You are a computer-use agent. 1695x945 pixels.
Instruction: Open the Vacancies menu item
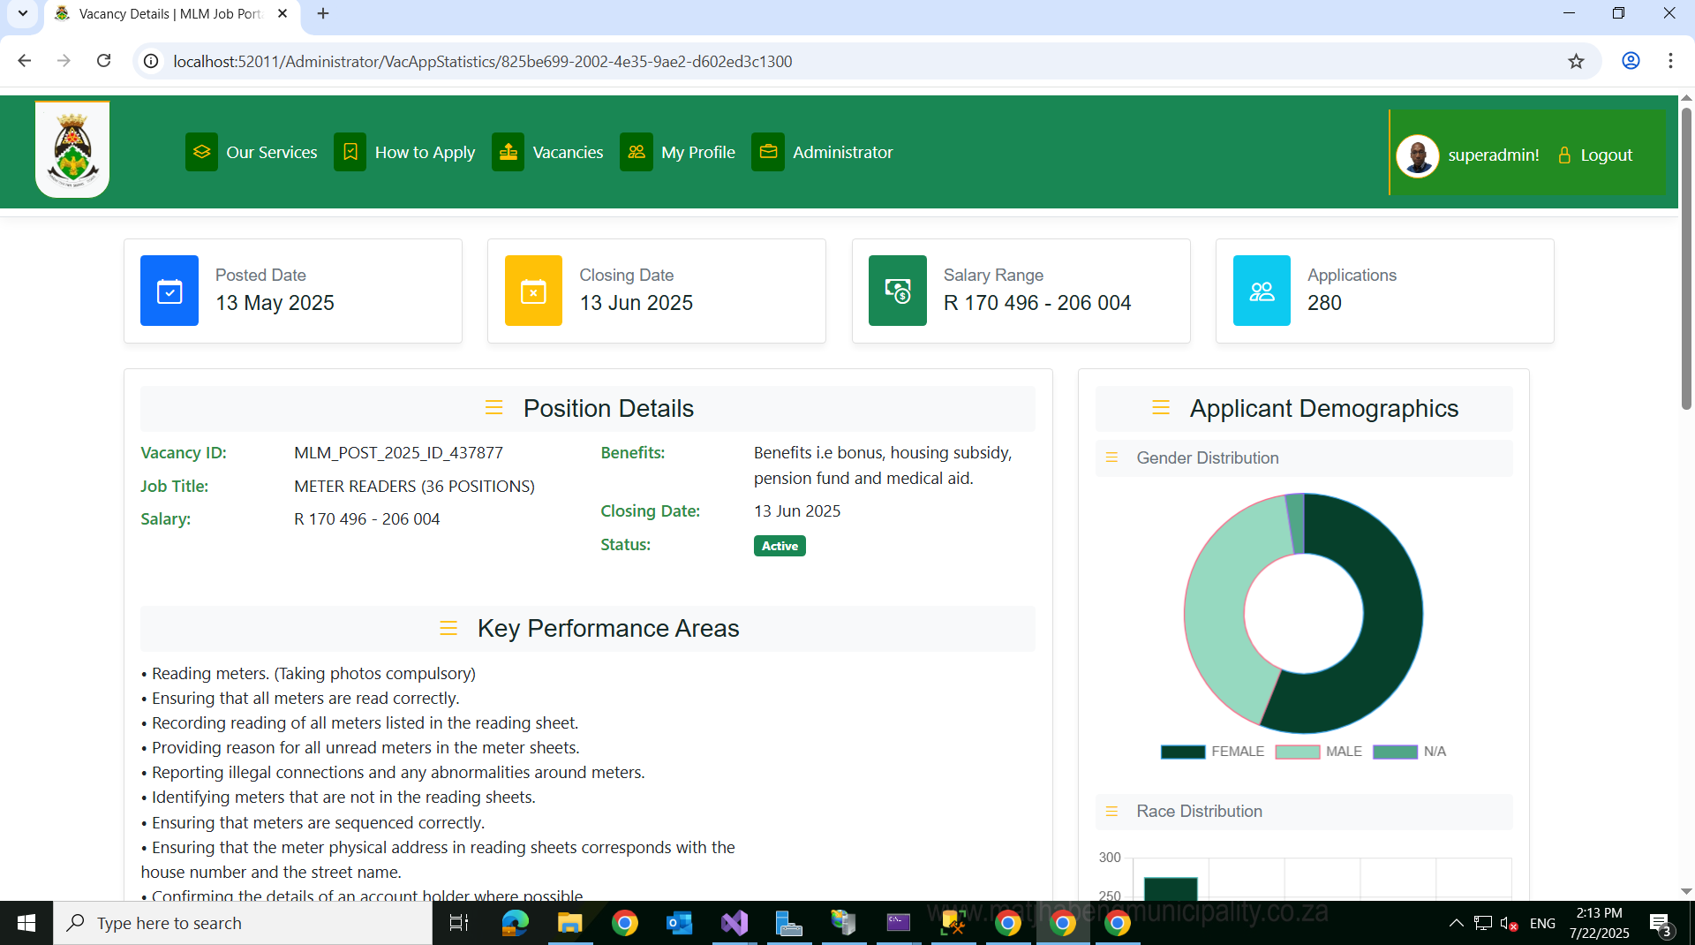coord(568,152)
